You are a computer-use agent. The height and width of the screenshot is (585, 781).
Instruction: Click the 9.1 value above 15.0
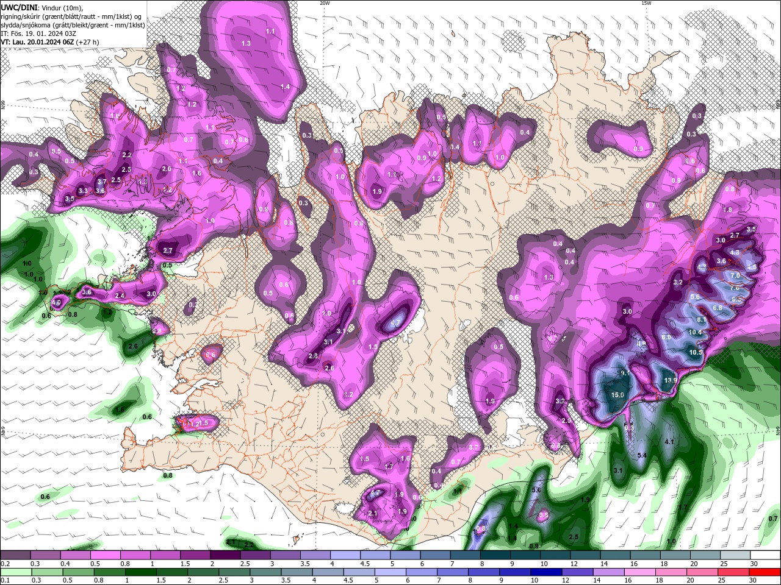click(625, 373)
